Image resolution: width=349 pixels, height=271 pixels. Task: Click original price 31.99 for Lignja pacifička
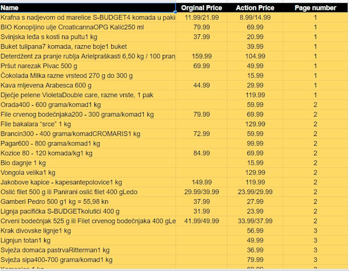[201, 211]
